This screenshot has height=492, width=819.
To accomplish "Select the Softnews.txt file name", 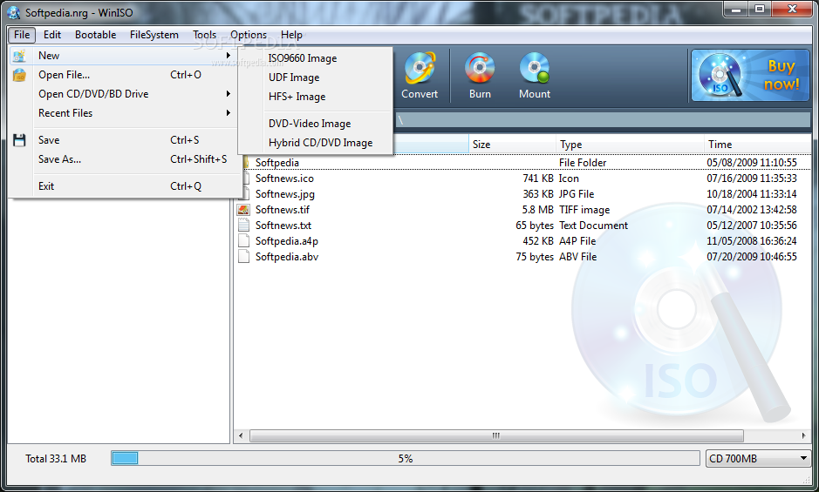I will 283,226.
